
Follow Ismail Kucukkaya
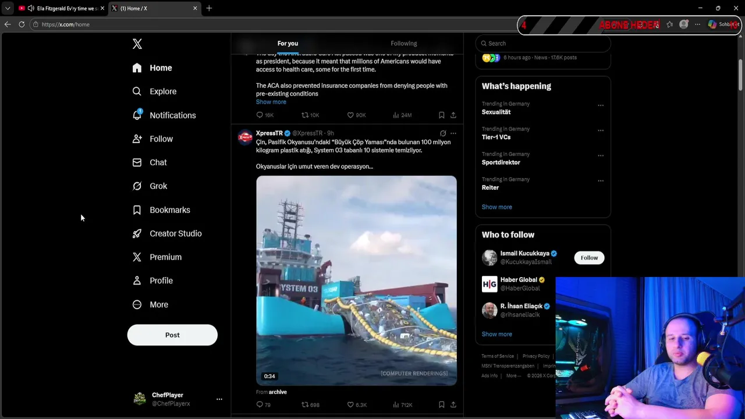click(589, 258)
